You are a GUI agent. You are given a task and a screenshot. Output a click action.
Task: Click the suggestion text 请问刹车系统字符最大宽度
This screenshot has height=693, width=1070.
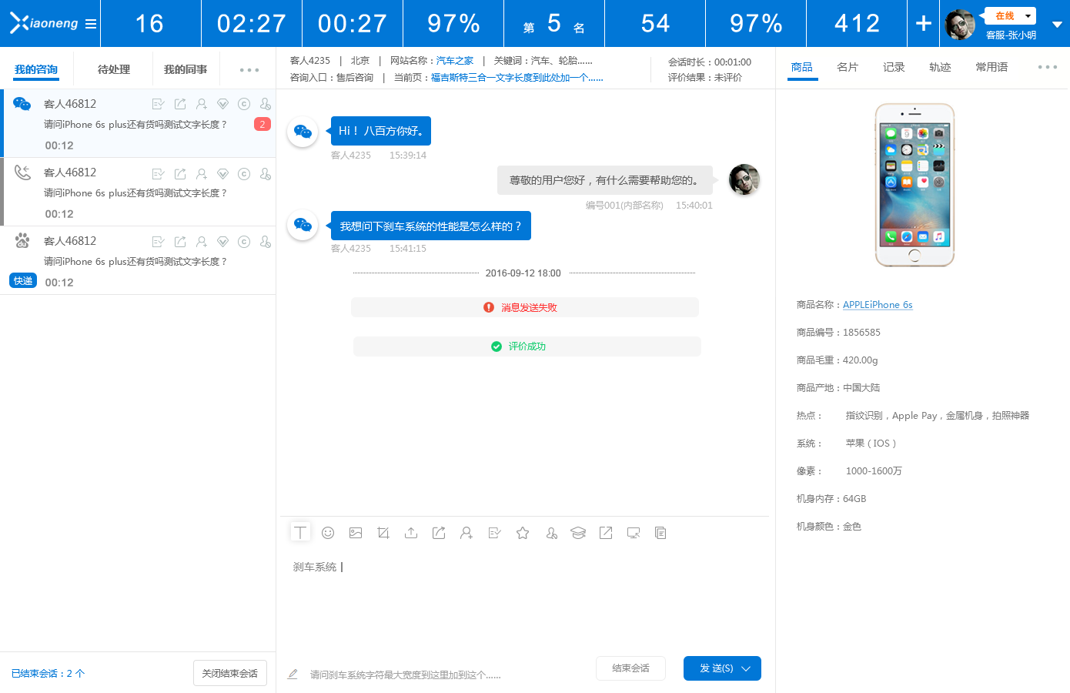(406, 675)
